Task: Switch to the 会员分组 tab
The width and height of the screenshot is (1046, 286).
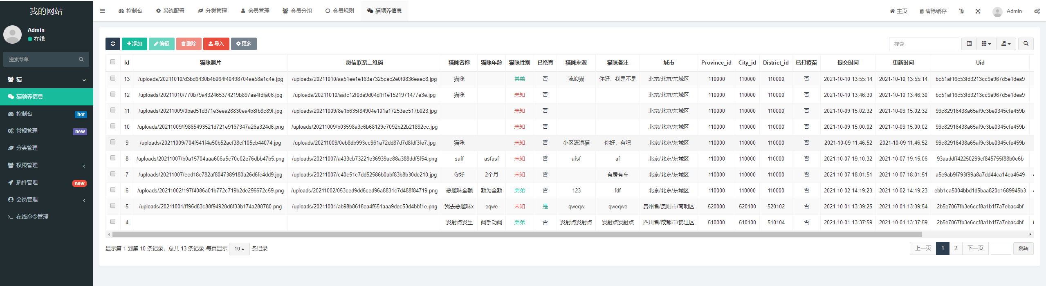Action: (297, 11)
